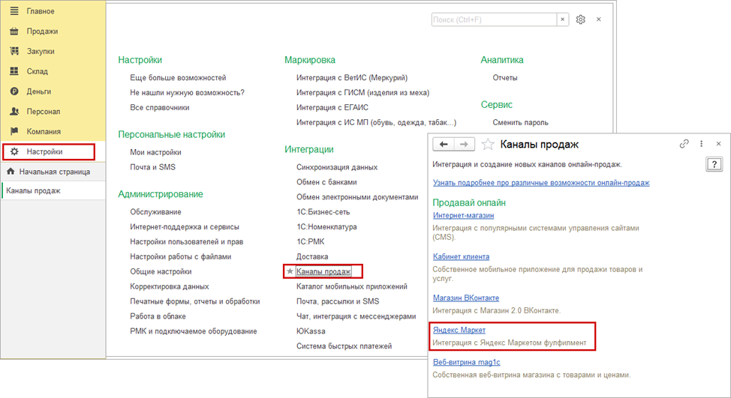Viewport: 731px width, 398px height.
Task: Clear search with the x button
Action: pos(562,19)
